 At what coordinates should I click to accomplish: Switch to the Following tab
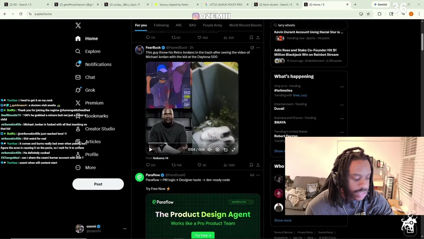point(161,25)
